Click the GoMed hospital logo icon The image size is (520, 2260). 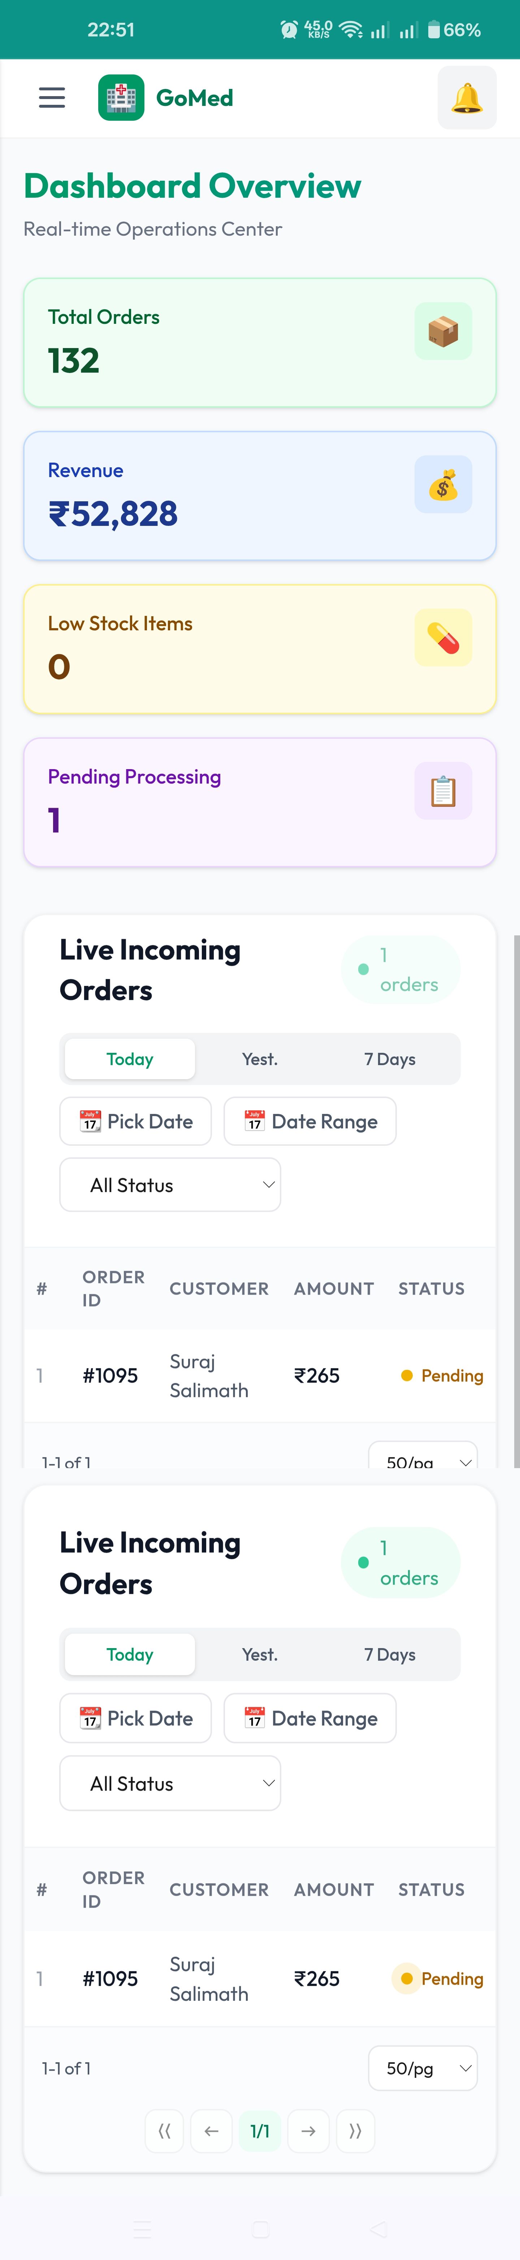pyautogui.click(x=121, y=97)
